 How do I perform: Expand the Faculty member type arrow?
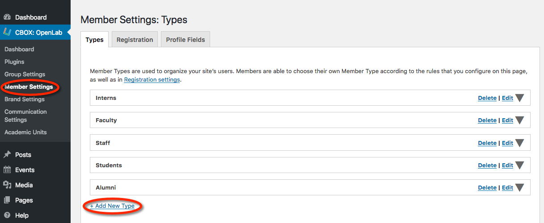tap(519, 120)
